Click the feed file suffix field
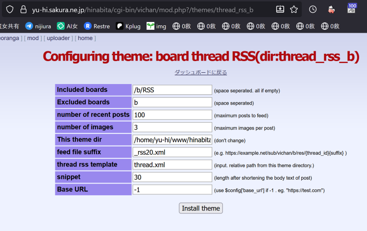This screenshot has width=367, height=231. [172, 152]
